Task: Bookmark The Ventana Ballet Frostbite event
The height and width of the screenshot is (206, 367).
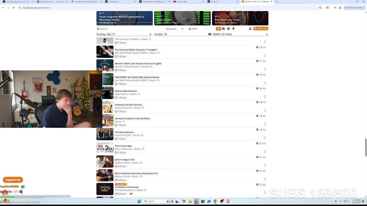Action: (x=265, y=56)
